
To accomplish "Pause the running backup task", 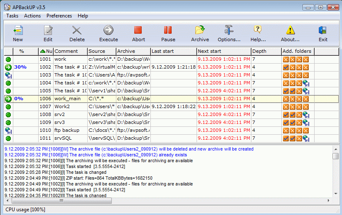I will [168, 31].
